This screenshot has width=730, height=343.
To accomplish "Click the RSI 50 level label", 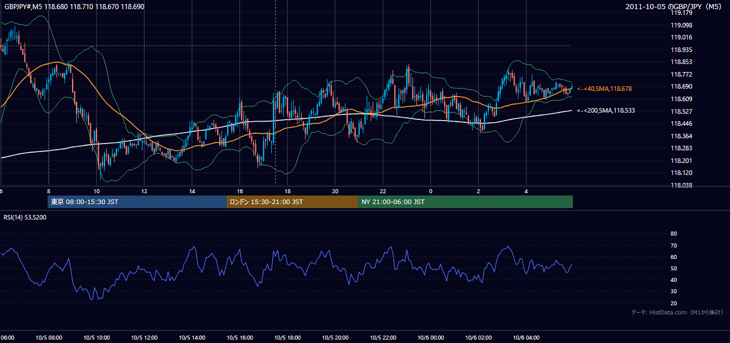I will [673, 268].
